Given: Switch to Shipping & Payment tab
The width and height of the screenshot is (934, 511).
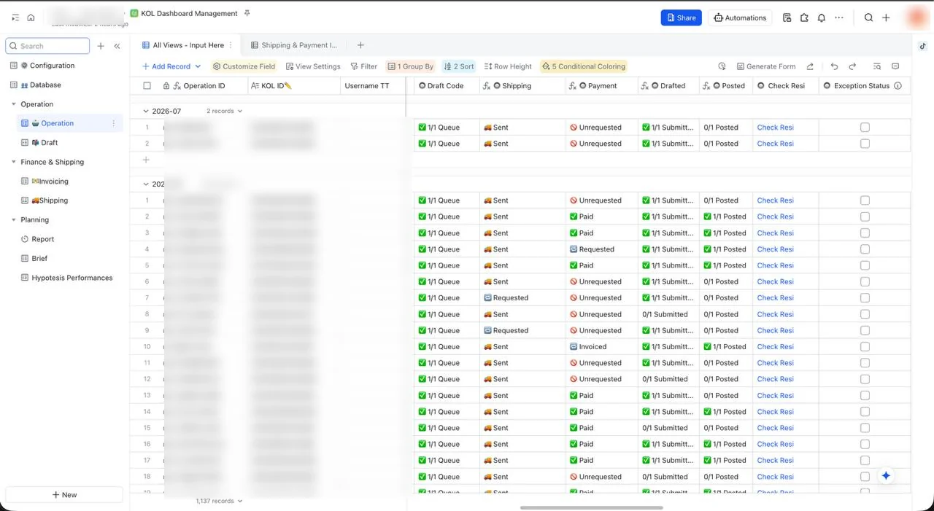Looking at the screenshot, I should [x=294, y=45].
